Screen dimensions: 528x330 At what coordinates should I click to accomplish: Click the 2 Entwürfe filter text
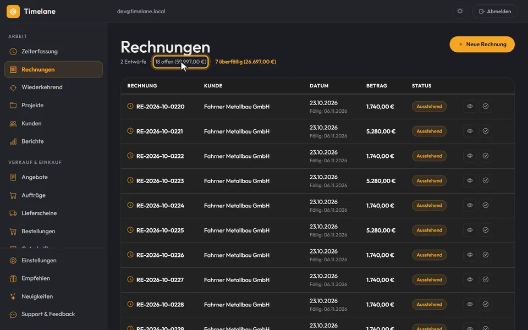133,62
